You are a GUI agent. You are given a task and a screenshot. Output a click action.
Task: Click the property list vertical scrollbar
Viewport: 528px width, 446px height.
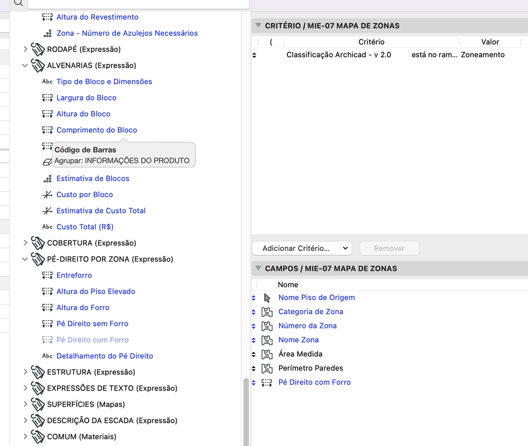coord(246,411)
